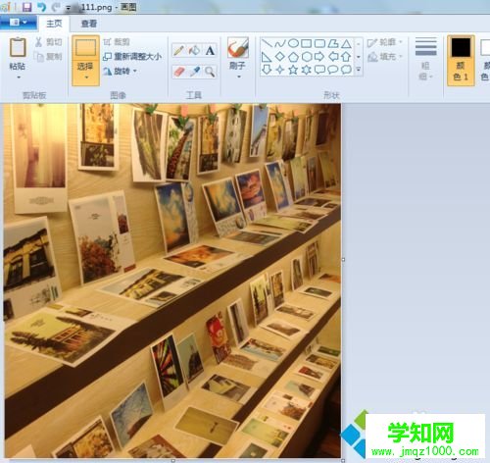Screen dimensions: 490x463
Task: Expand the 选择 (Select) options dropdown
Action: (x=86, y=77)
